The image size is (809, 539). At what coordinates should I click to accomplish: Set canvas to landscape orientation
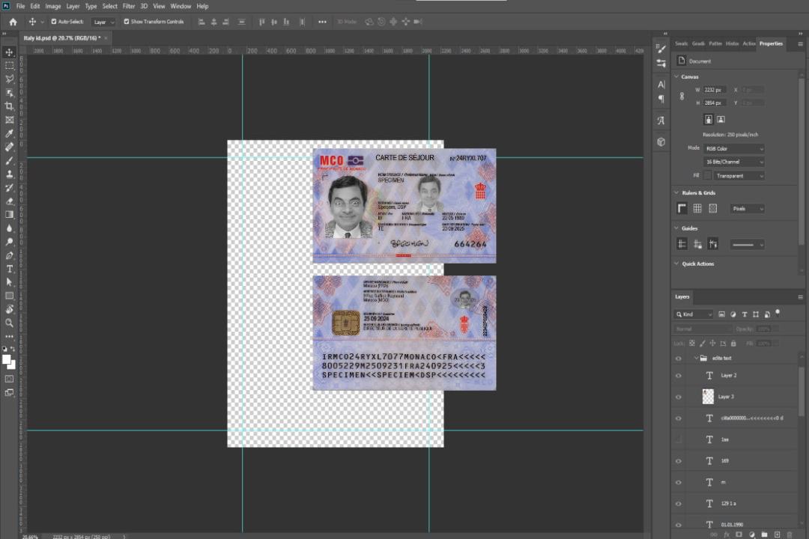coord(721,119)
